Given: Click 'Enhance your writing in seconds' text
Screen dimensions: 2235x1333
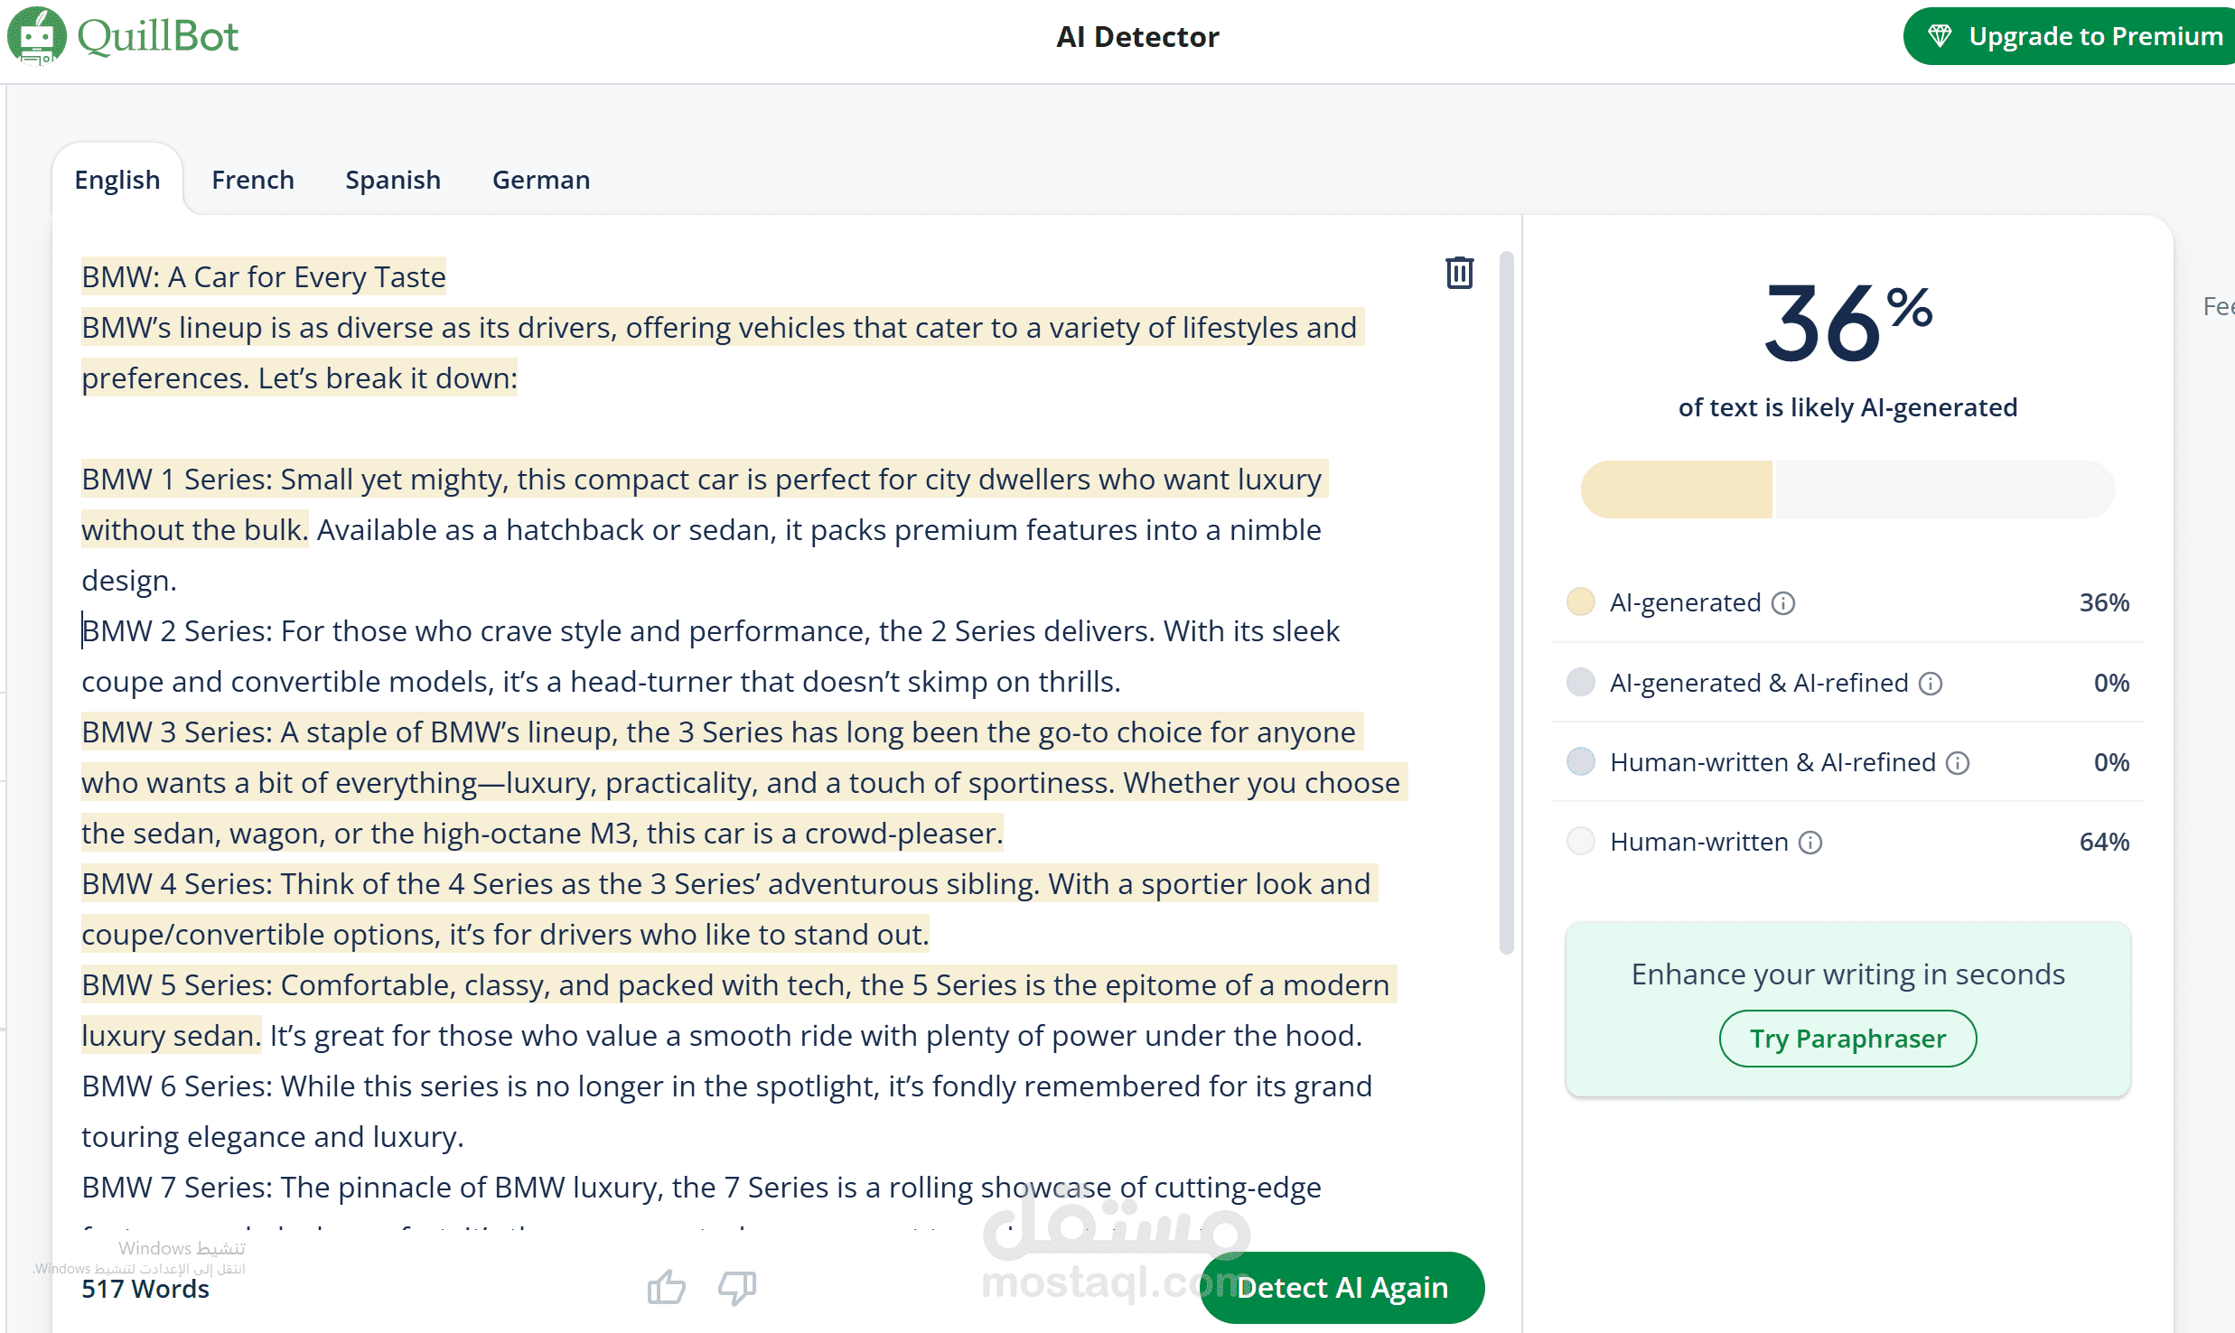Looking at the screenshot, I should pyautogui.click(x=1847, y=974).
